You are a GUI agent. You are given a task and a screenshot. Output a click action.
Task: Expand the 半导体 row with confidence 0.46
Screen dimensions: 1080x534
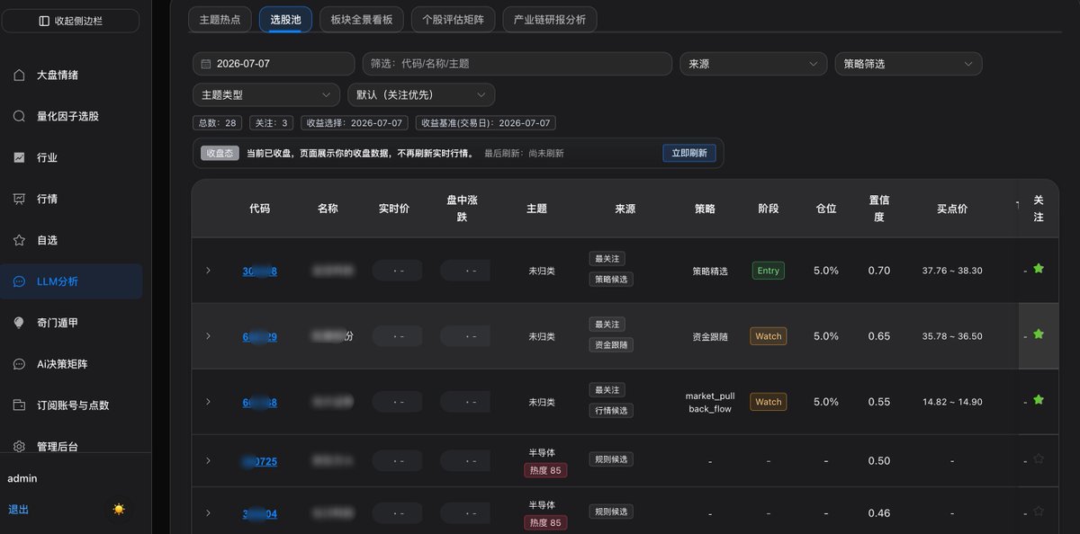pos(208,513)
